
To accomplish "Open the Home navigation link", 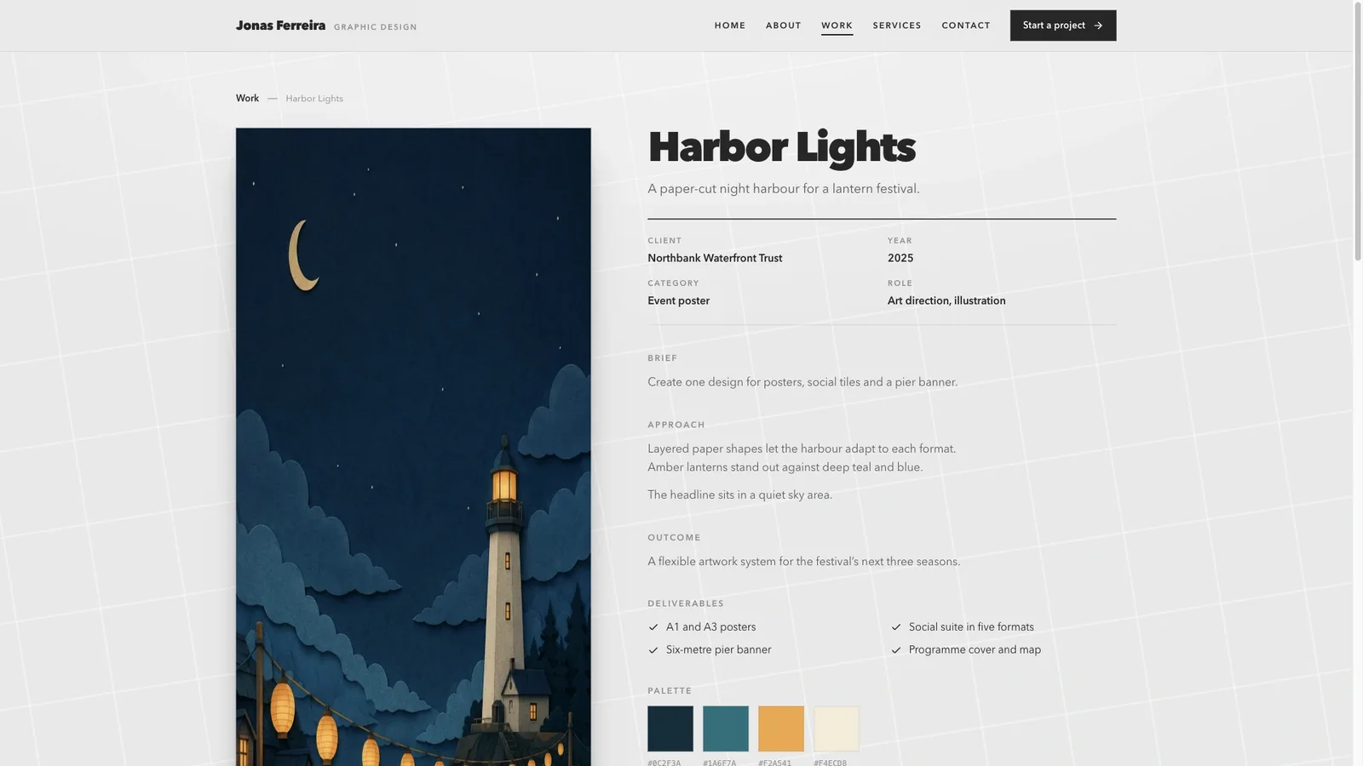I will pyautogui.click(x=730, y=26).
